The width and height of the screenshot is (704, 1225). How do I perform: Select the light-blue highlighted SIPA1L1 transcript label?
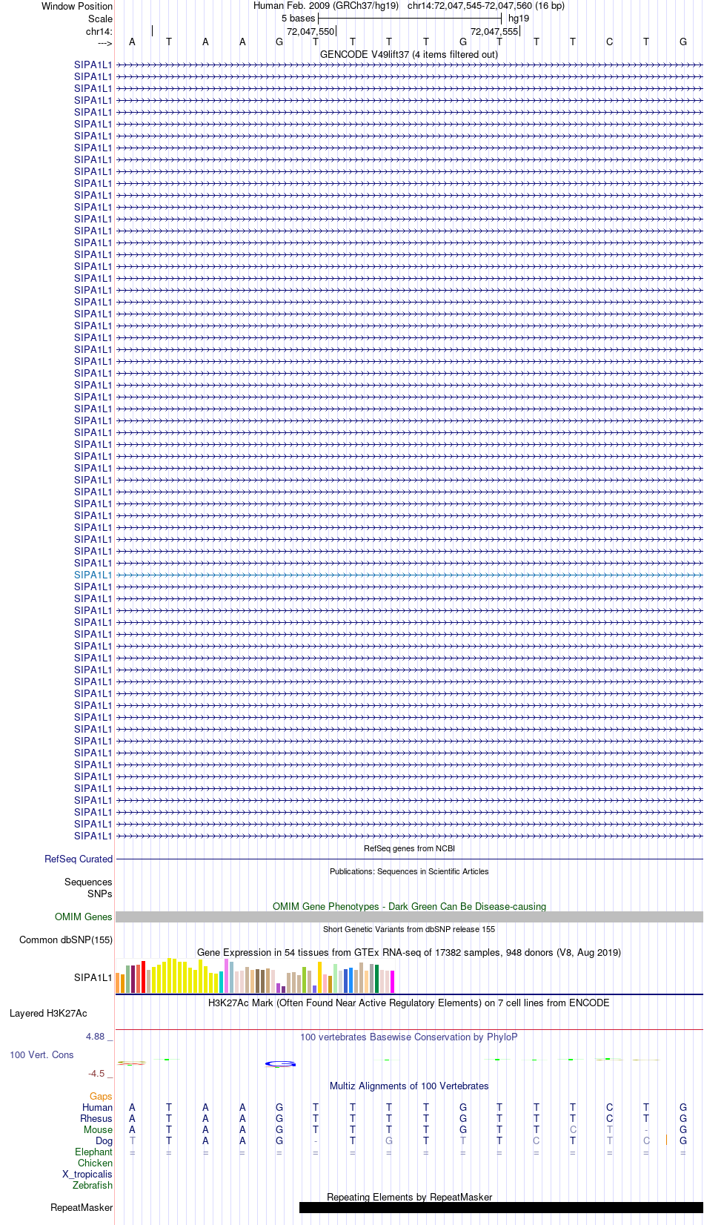click(x=93, y=575)
